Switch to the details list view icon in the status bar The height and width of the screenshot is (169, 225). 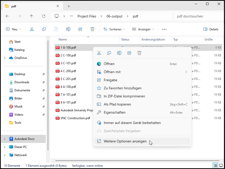[215, 166]
